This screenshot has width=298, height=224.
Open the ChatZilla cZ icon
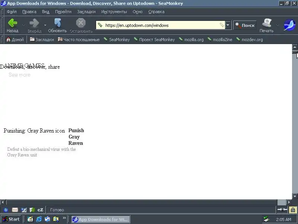pos(40,210)
